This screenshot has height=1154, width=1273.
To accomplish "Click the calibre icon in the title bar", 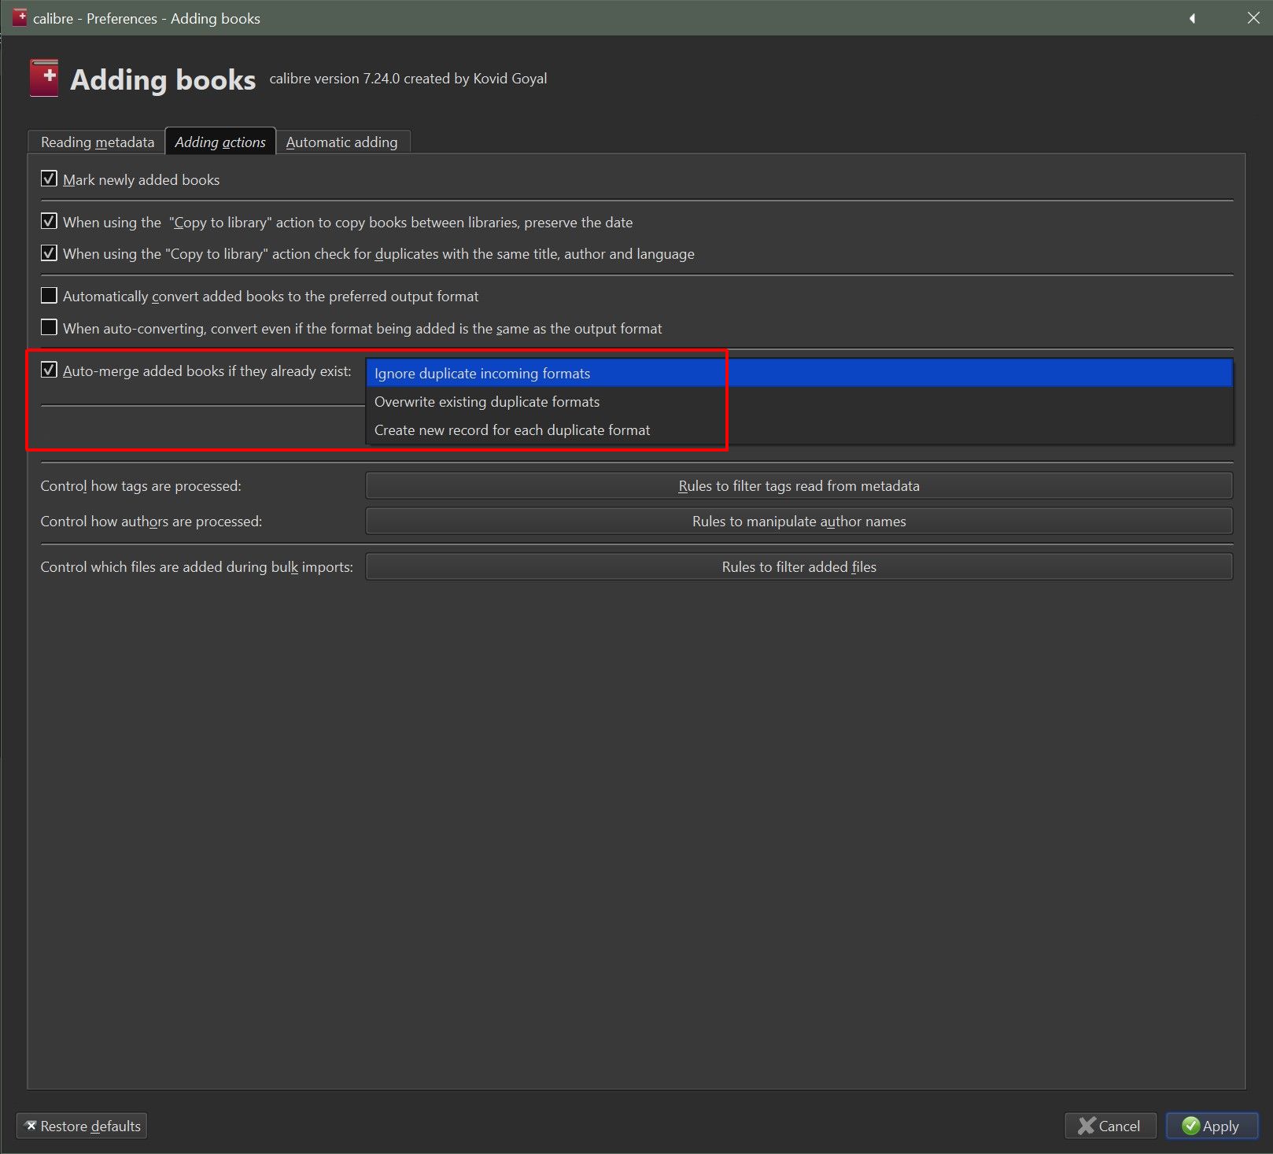I will pyautogui.click(x=20, y=17).
